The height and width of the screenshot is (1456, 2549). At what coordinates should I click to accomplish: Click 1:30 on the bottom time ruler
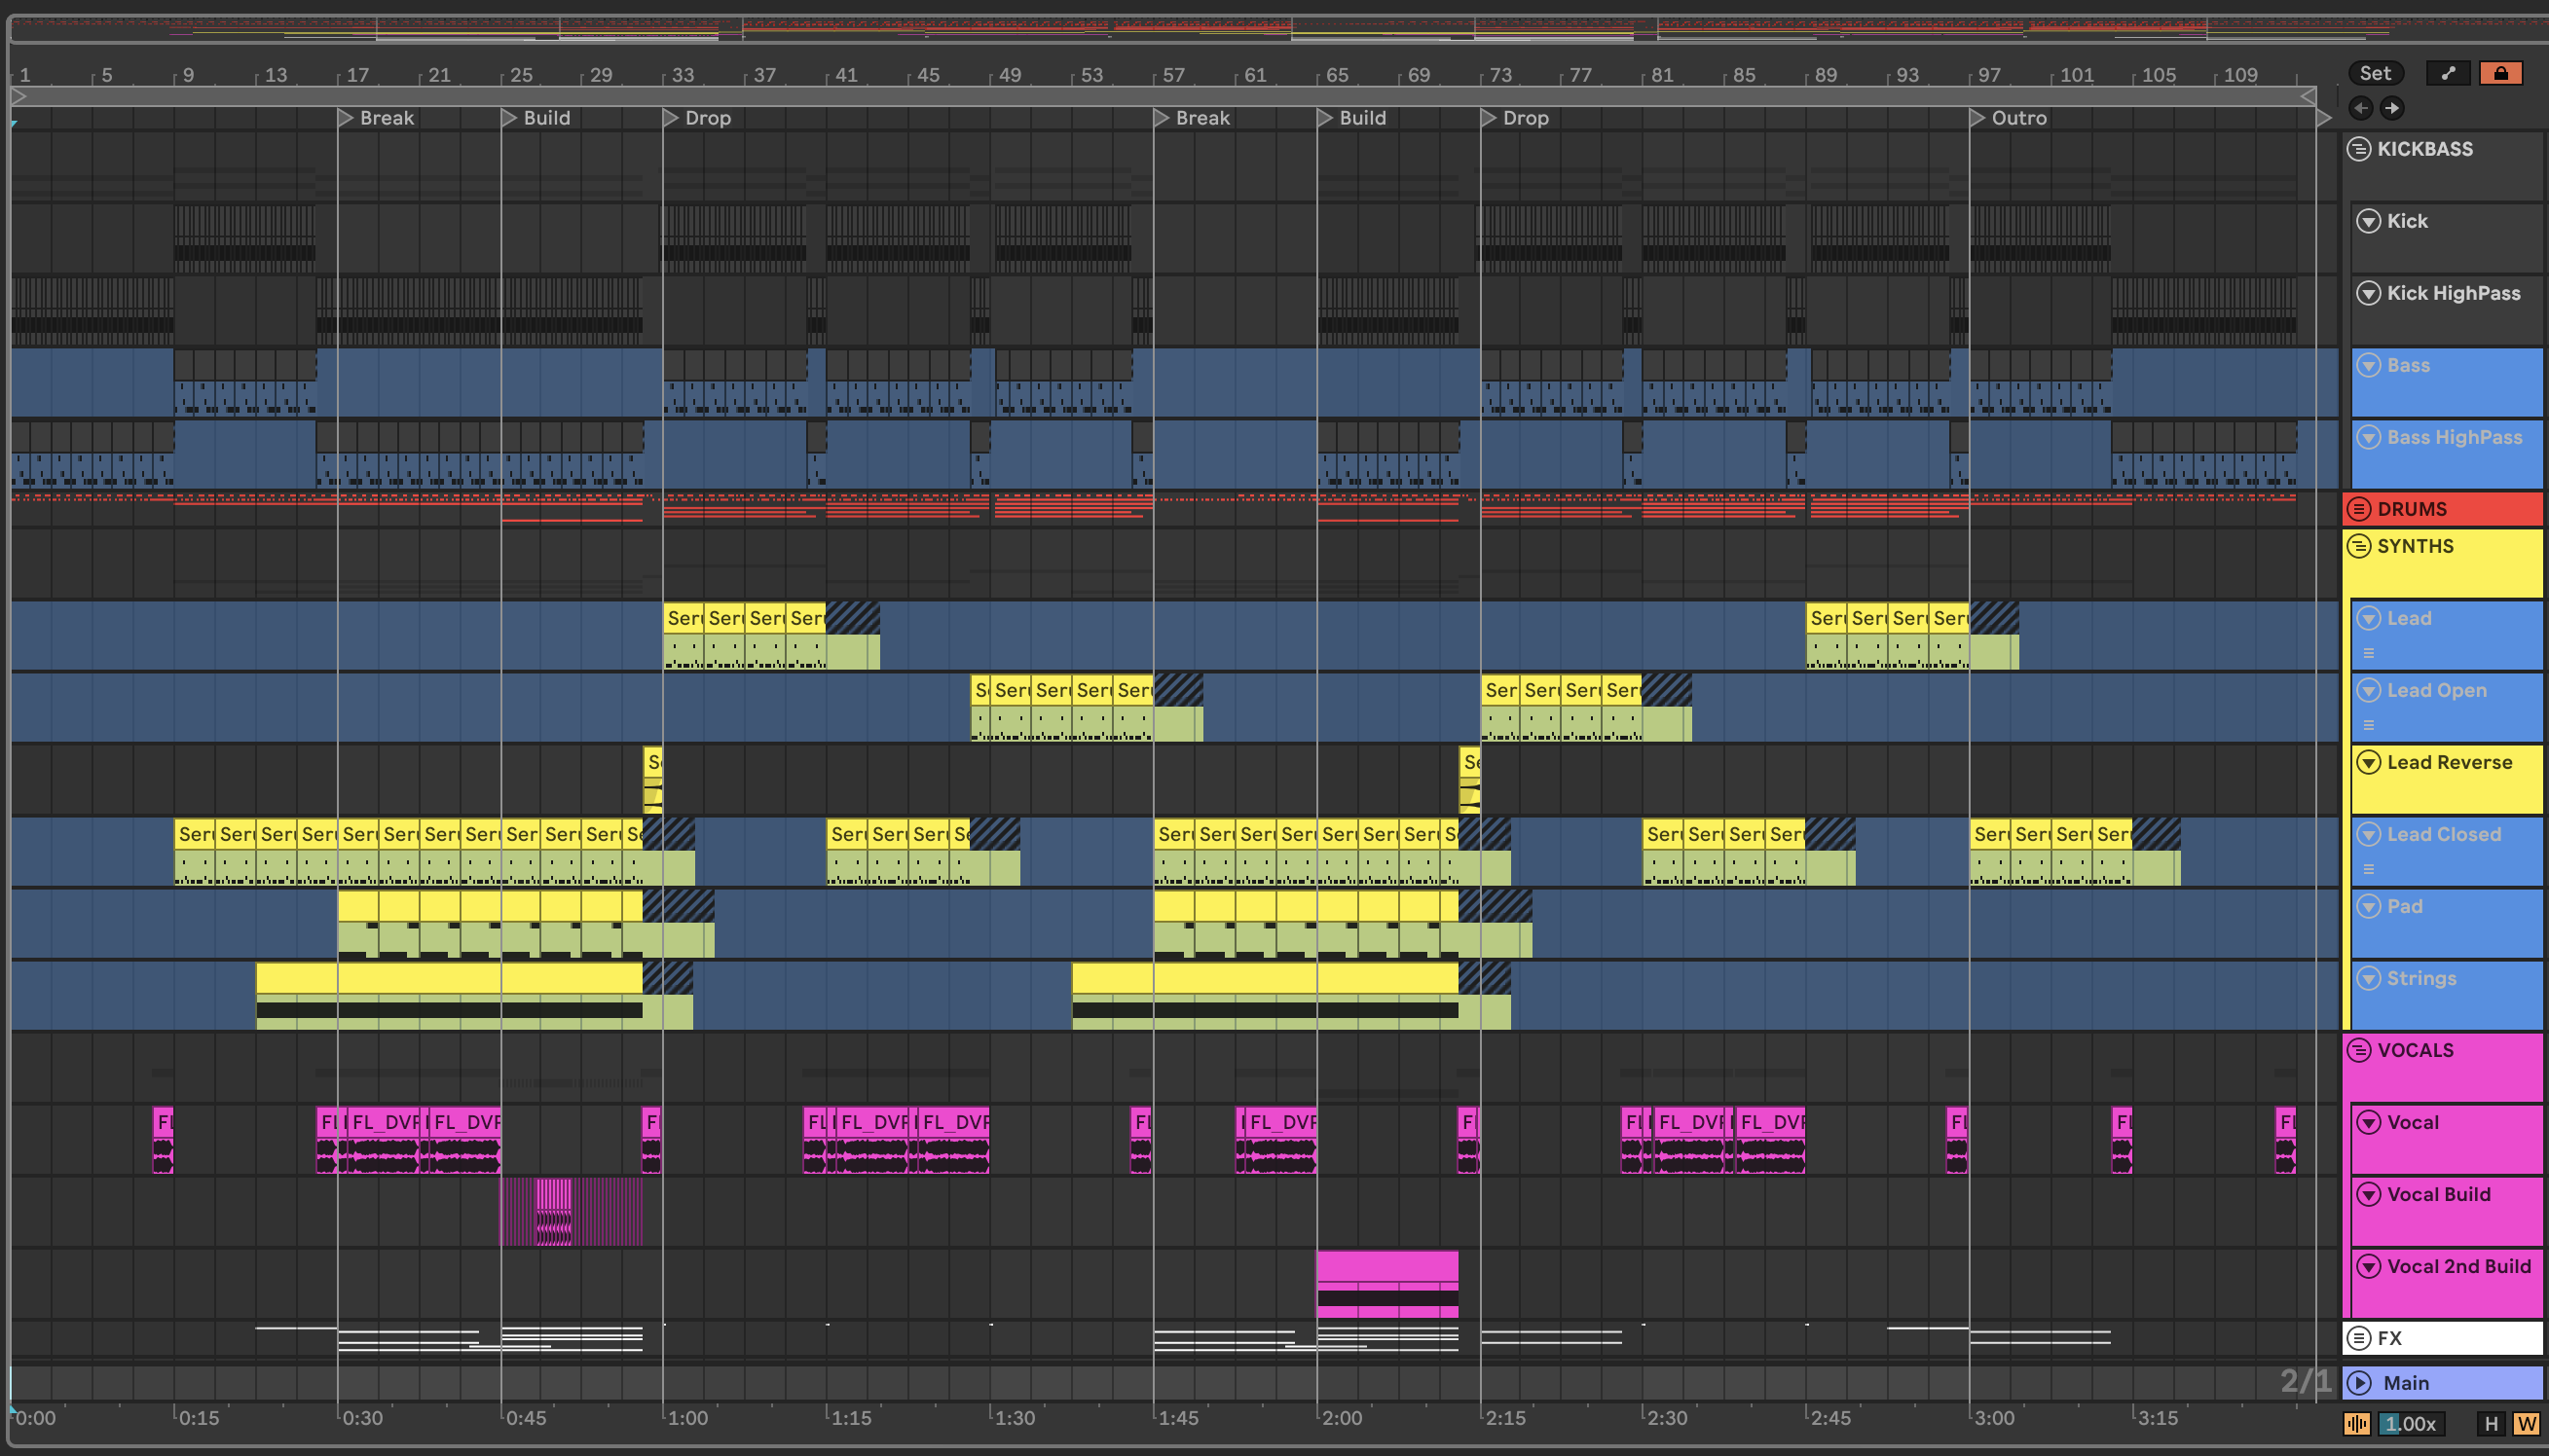coord(1013,1418)
